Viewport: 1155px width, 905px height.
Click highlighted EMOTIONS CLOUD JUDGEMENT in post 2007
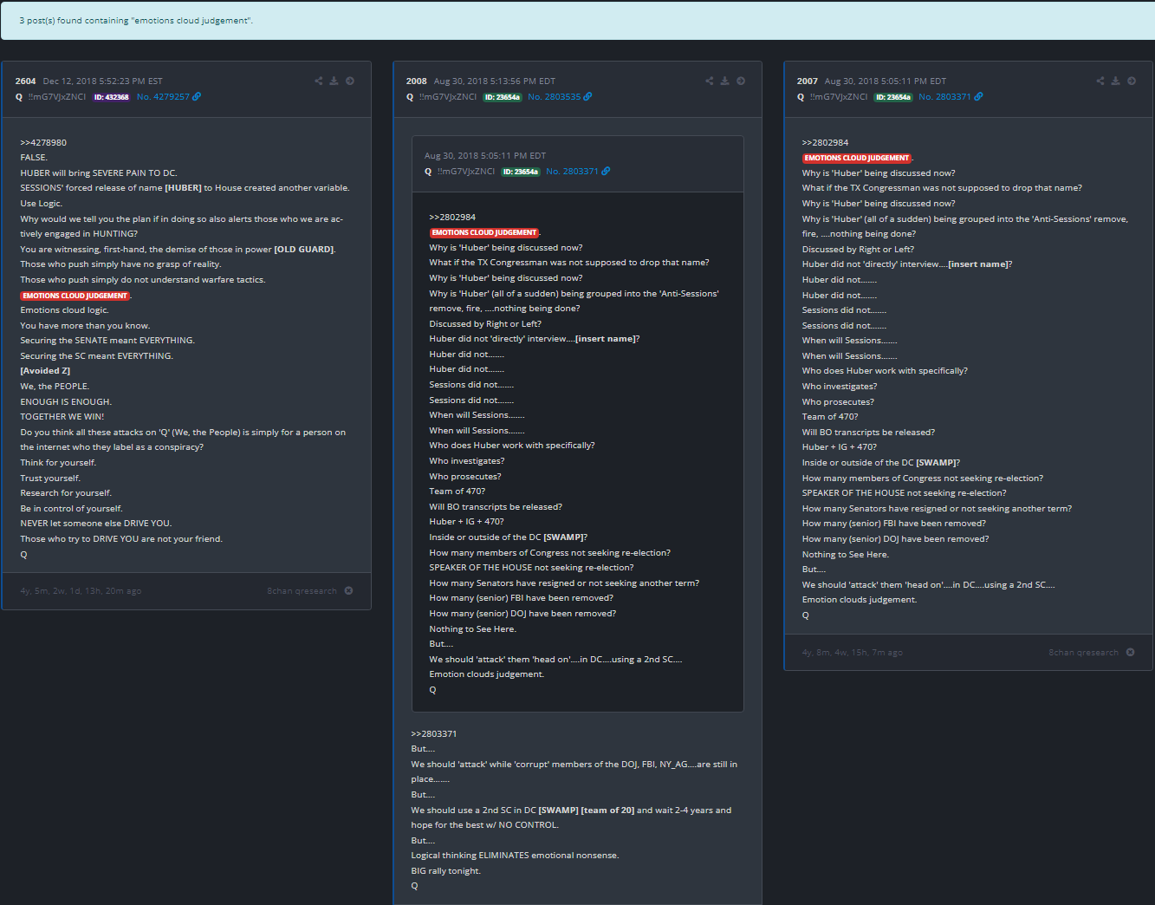857,158
